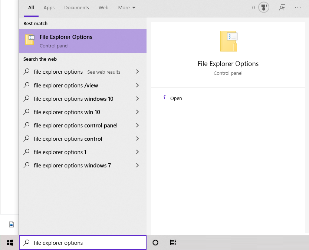Select the 'file explorer options control panel' suggestion
The image size is (309, 250).
click(x=75, y=125)
